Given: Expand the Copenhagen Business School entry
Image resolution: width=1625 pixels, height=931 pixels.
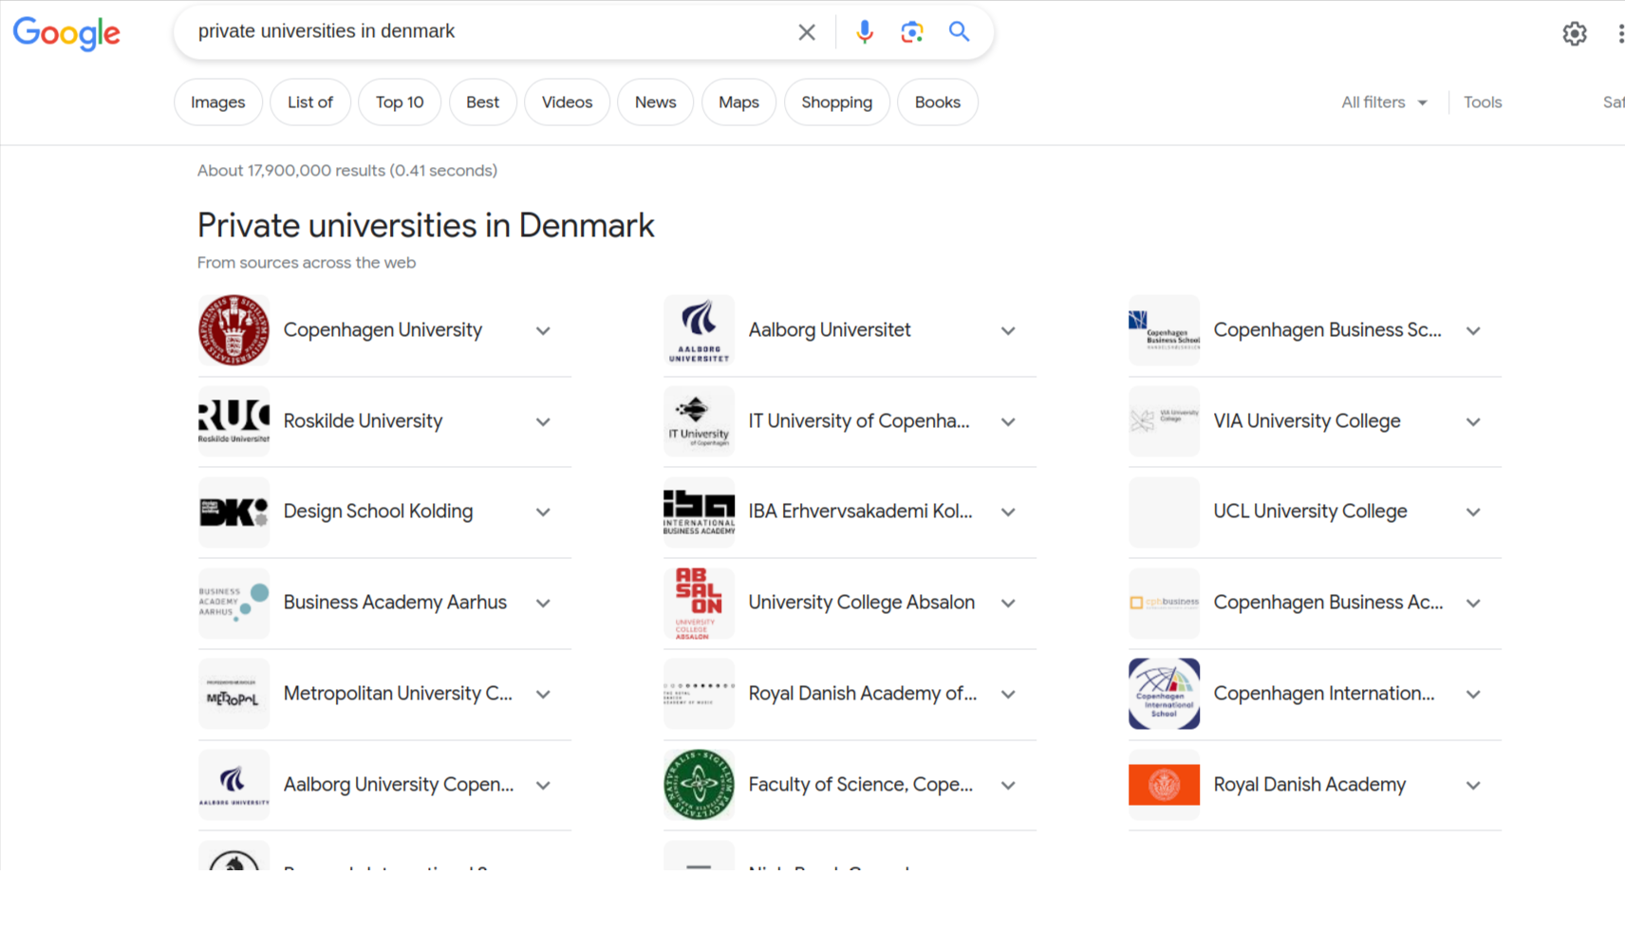Looking at the screenshot, I should pyautogui.click(x=1473, y=331).
